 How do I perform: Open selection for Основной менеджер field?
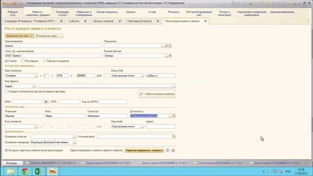[x=74, y=142]
